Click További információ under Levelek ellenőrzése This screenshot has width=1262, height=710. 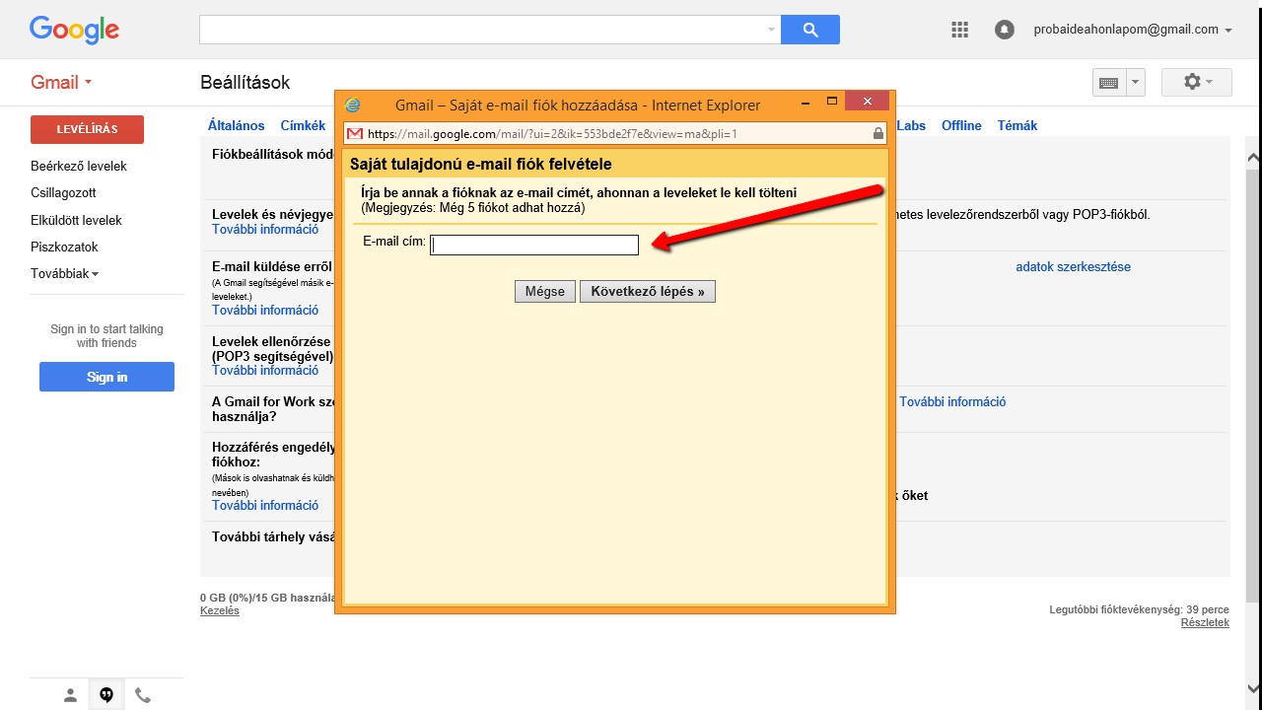pyautogui.click(x=265, y=370)
